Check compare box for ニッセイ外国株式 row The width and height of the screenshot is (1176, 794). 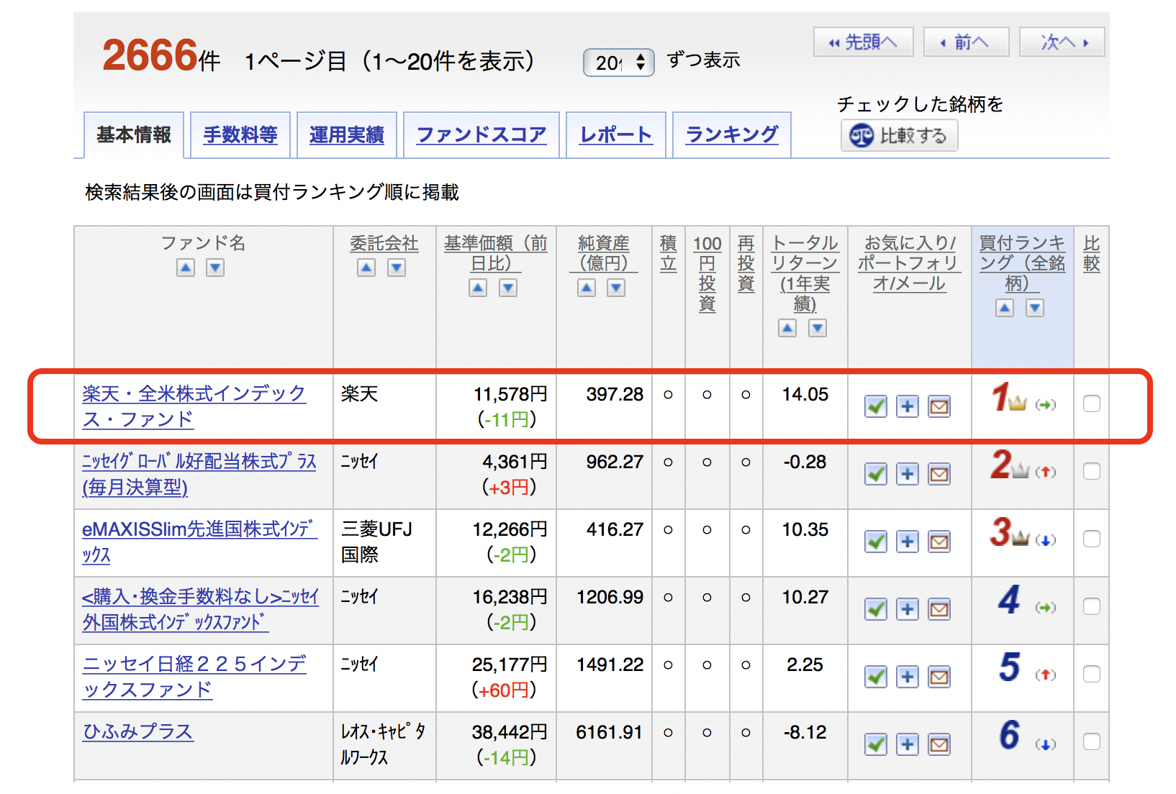(1092, 606)
